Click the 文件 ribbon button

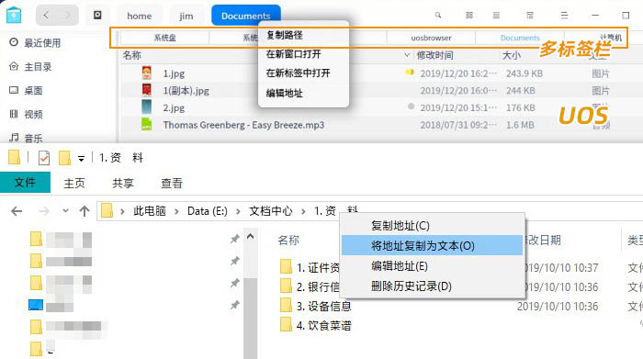[x=25, y=183]
